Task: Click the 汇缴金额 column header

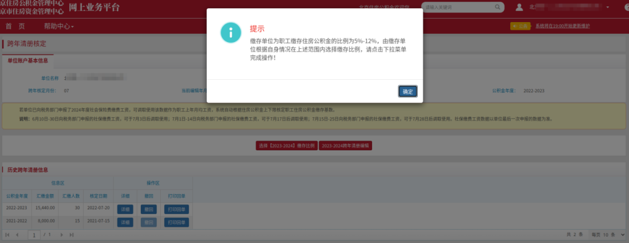Action: (45, 196)
